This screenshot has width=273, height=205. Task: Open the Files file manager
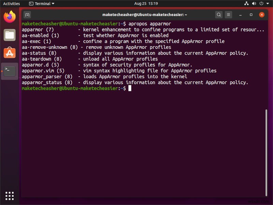pyautogui.click(x=9, y=34)
